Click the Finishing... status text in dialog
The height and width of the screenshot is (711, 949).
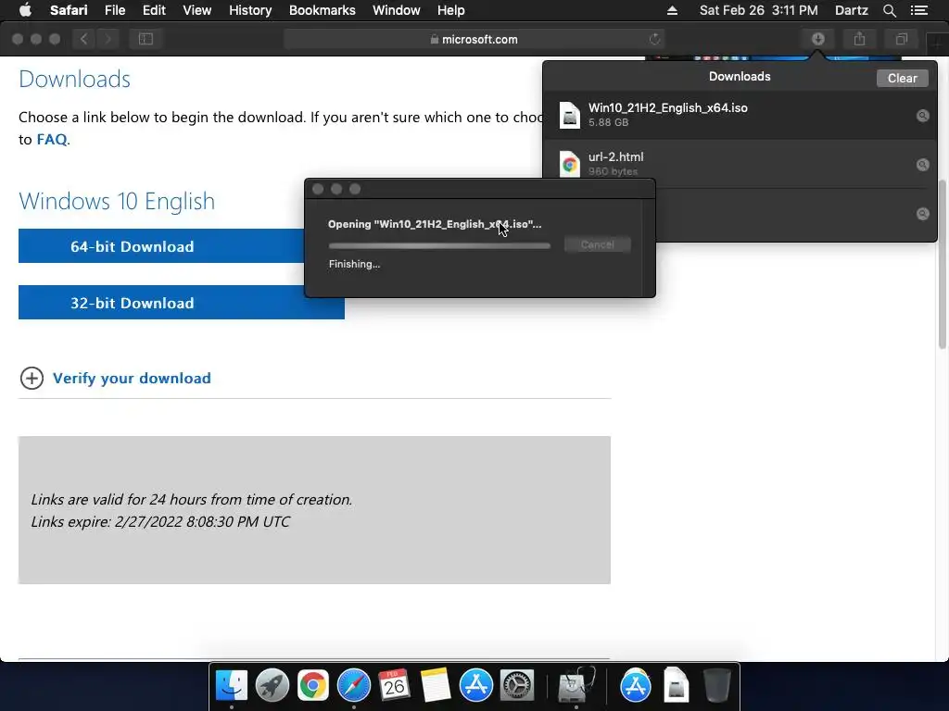click(x=354, y=264)
